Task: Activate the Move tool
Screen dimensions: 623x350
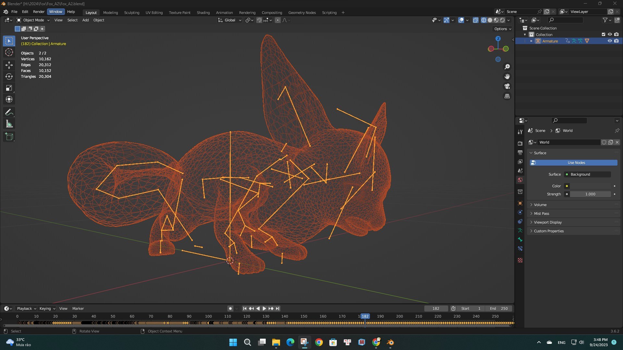Action: pyautogui.click(x=9, y=65)
